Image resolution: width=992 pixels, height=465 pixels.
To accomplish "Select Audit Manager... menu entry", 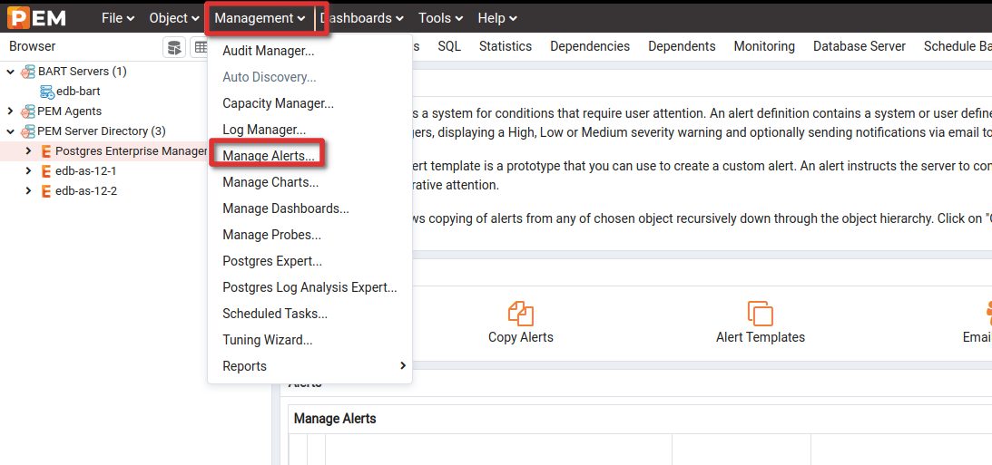I will 310,51.
